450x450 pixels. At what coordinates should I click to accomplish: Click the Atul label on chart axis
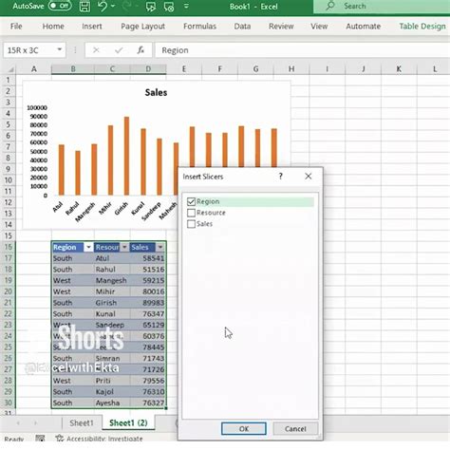(x=58, y=207)
